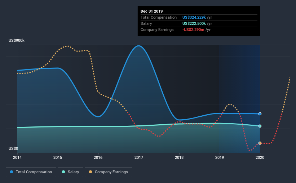Viewport: 296px width, 183px height.
Task: Click the 2019 x-axis label
Action: pyautogui.click(x=220, y=157)
